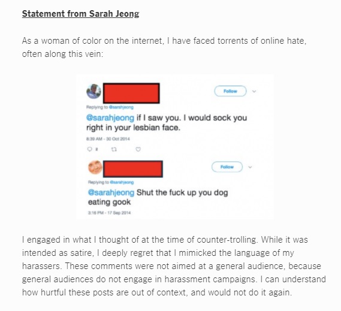Click the @sarahjeong mention in second tweet
The width and height of the screenshot is (341, 311).
click(111, 193)
